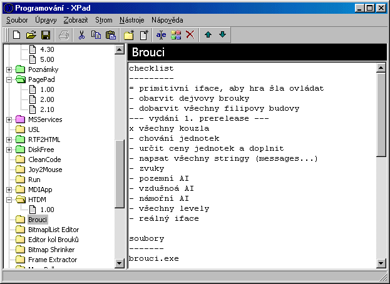Viewport: 390px width, 284px height.
Task: Expand the MSServices tree node
Action: (9, 119)
